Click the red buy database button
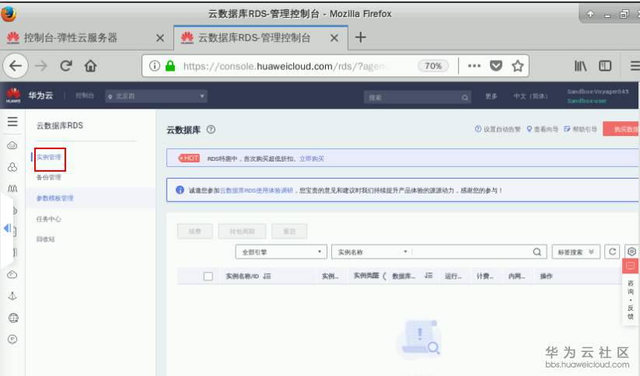640x376 pixels. click(621, 129)
